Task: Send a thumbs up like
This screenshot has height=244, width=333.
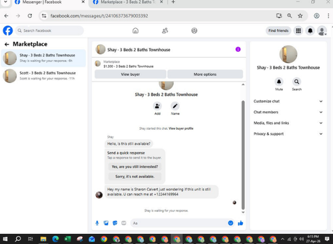Action: 240,223
